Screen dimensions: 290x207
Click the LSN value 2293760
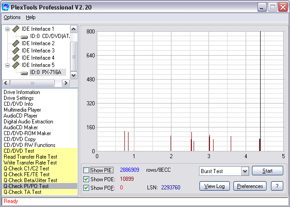[x=171, y=188]
